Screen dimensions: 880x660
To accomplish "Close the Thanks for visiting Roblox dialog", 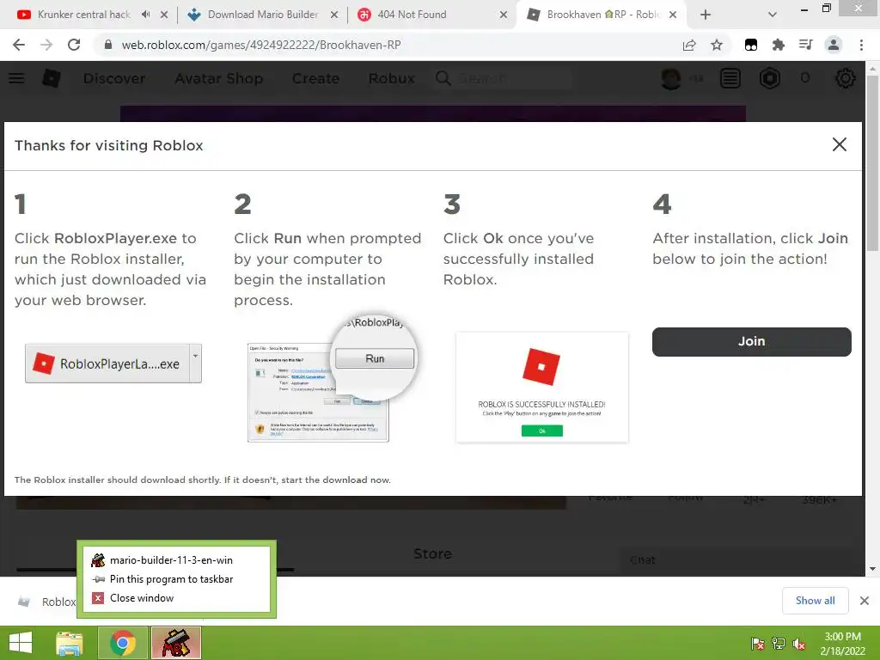I will (x=839, y=144).
